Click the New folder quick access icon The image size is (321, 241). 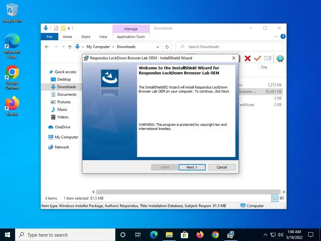pyautogui.click(x=63, y=28)
